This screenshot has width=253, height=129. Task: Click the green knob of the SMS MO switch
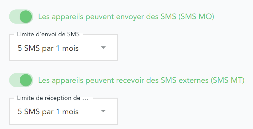pos(26,16)
